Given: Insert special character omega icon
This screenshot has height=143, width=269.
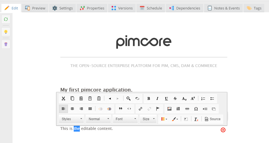Looking at the screenshot, I should coord(196,109).
